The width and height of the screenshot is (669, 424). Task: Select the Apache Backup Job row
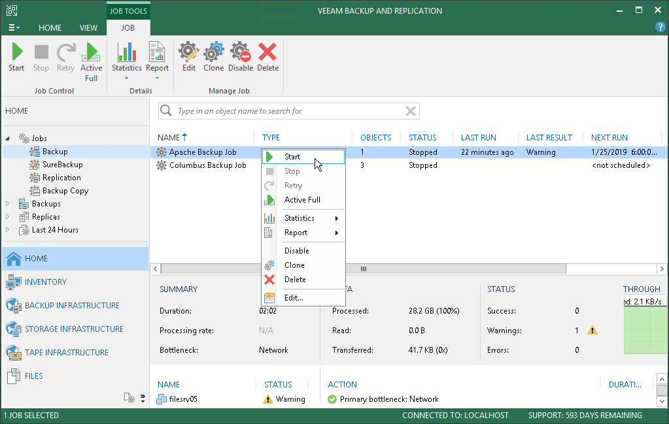tap(409, 152)
